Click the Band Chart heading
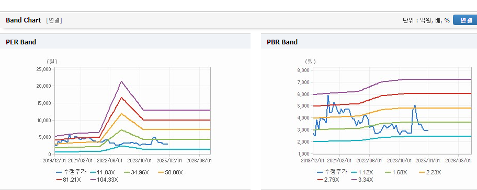Viewport: 477px width, 190px height. [x=23, y=20]
